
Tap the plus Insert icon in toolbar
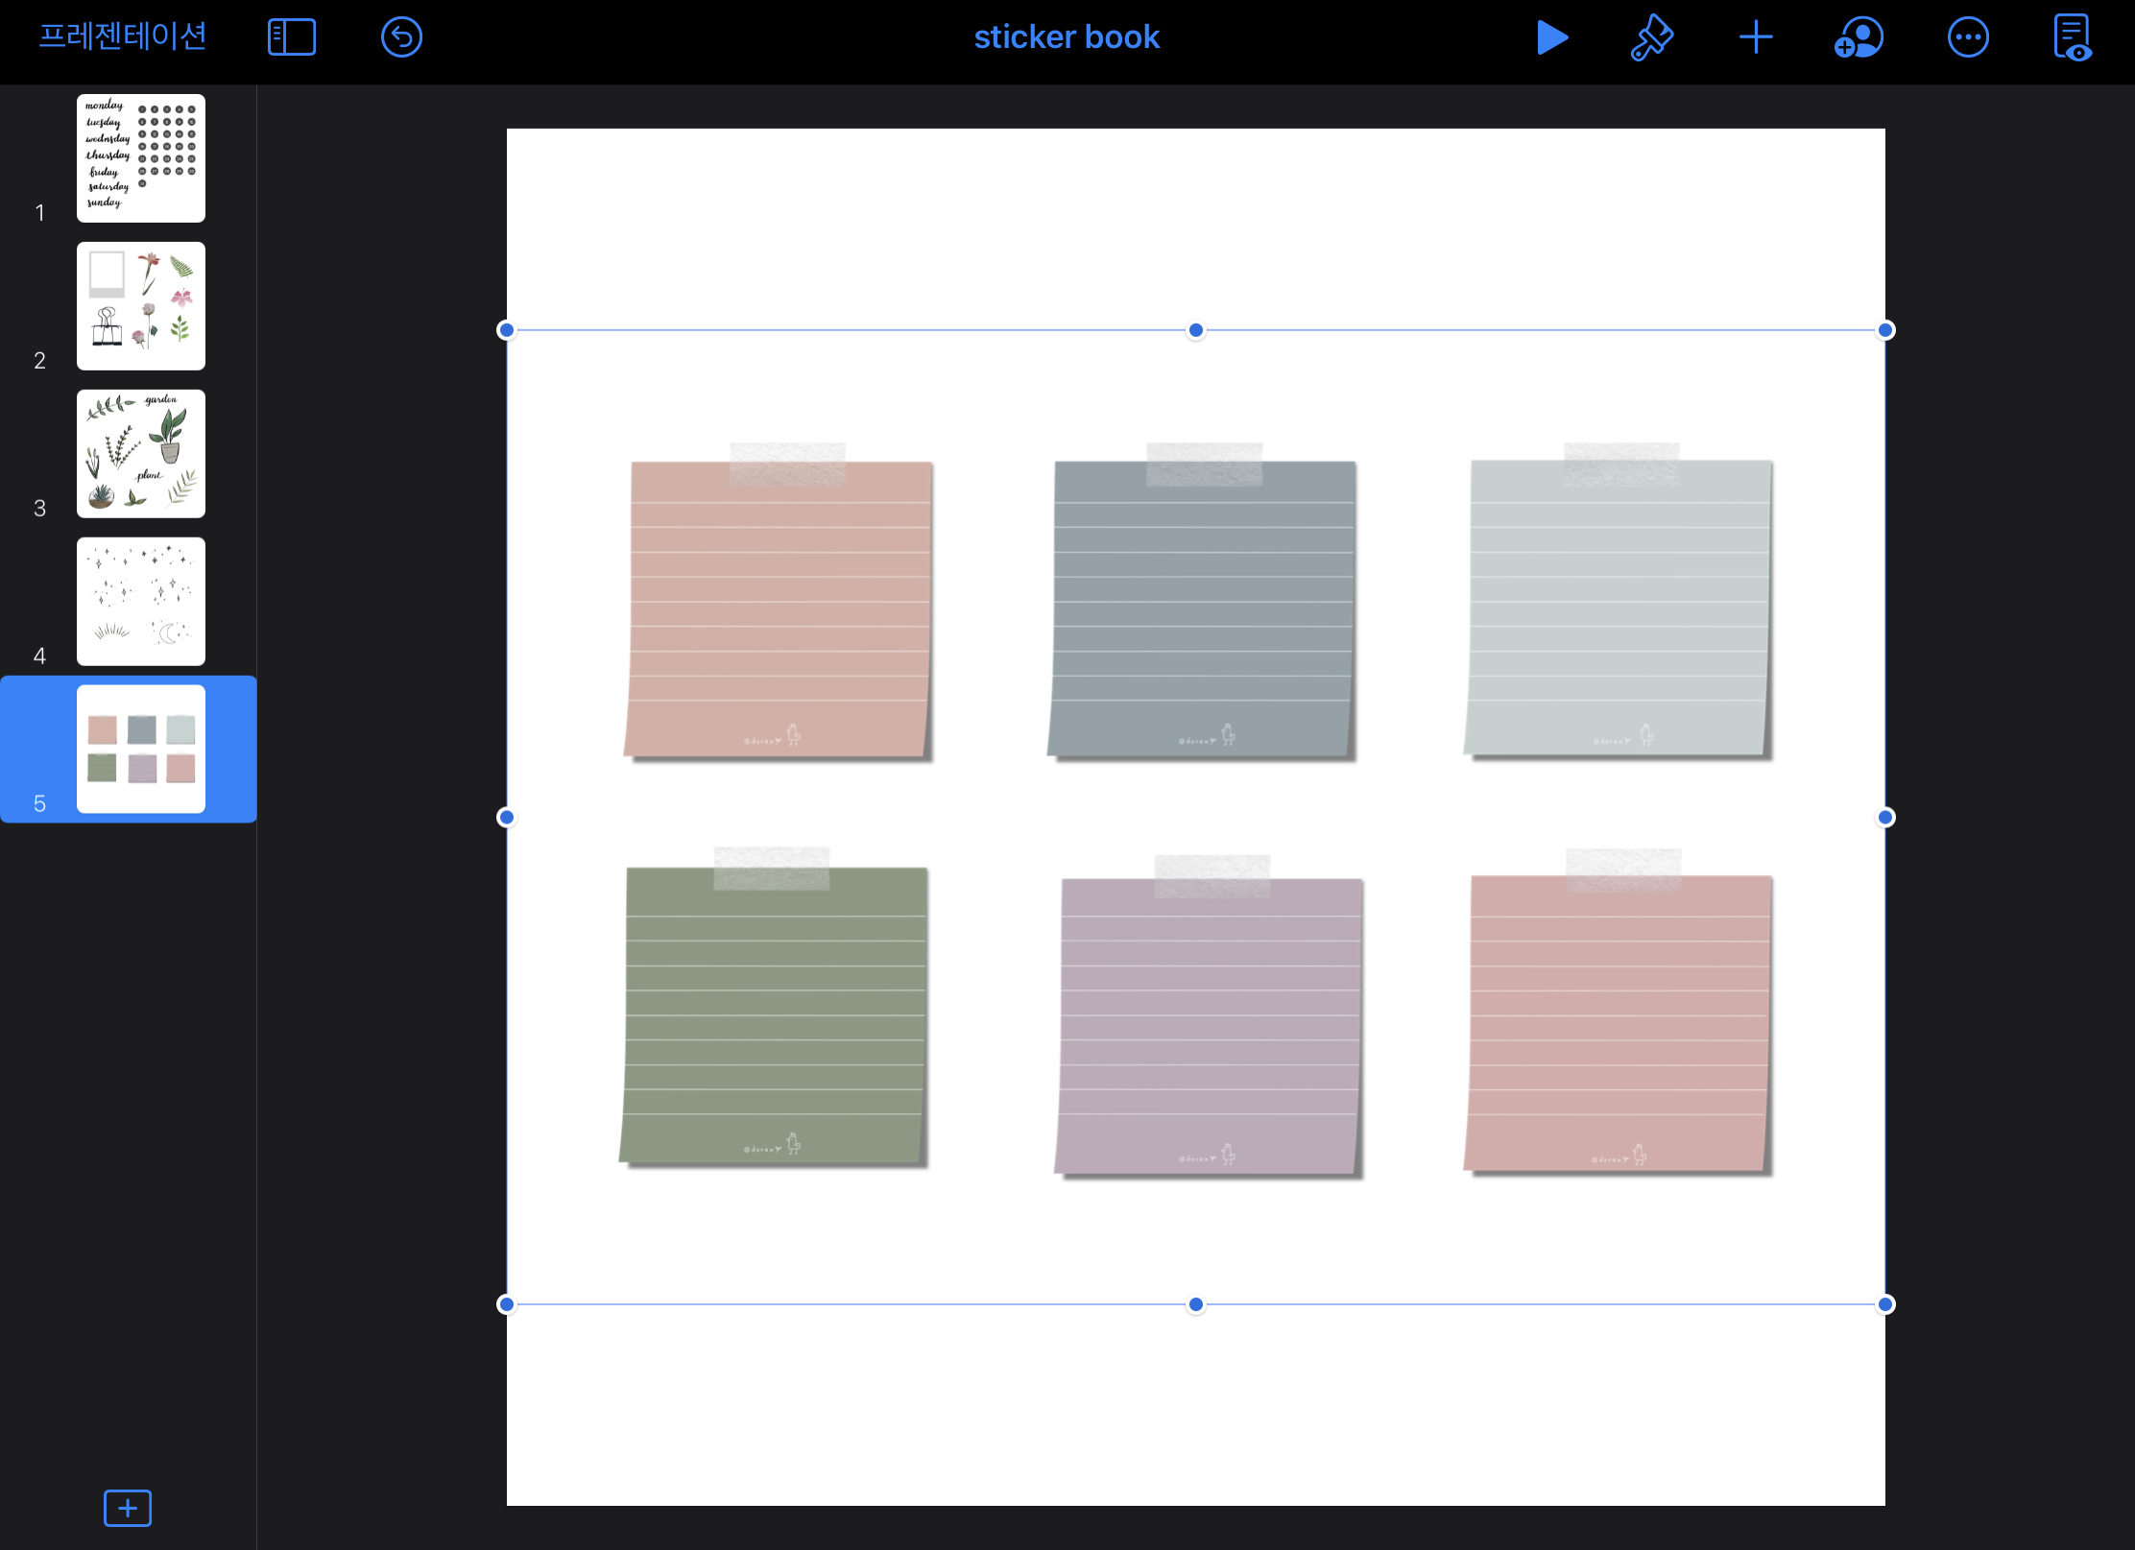[x=1755, y=38]
